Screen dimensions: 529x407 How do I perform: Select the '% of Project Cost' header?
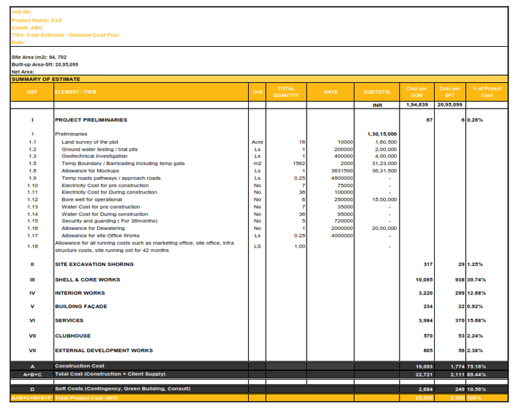tap(487, 92)
